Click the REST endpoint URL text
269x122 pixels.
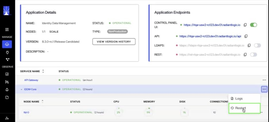[210, 55]
